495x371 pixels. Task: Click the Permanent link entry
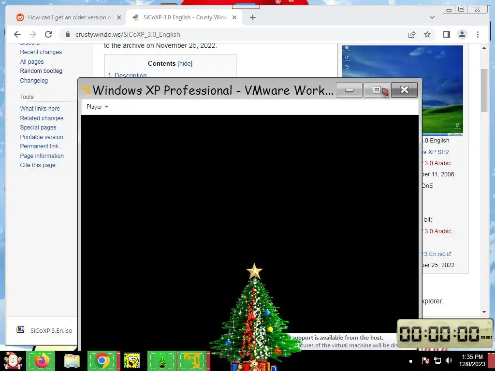tap(39, 146)
